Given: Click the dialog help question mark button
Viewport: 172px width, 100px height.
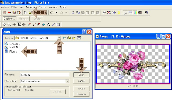Looking at the screenshot, I should 84,32.
